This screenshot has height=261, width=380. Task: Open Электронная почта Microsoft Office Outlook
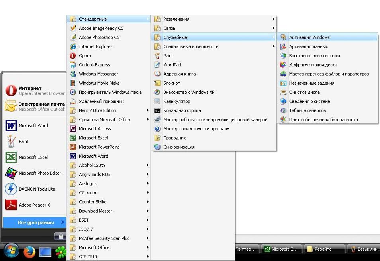[x=35, y=106]
